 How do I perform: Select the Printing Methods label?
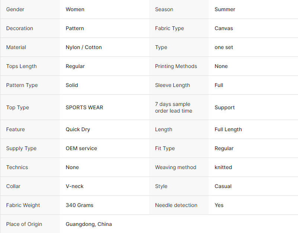[176, 66]
